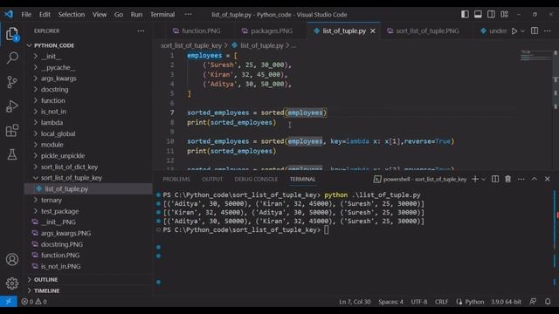Open the Terminal menu
The width and height of the screenshot is (559, 314).
click(162, 14)
